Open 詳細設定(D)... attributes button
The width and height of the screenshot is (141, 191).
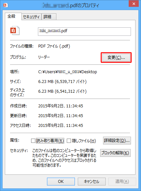(117, 141)
